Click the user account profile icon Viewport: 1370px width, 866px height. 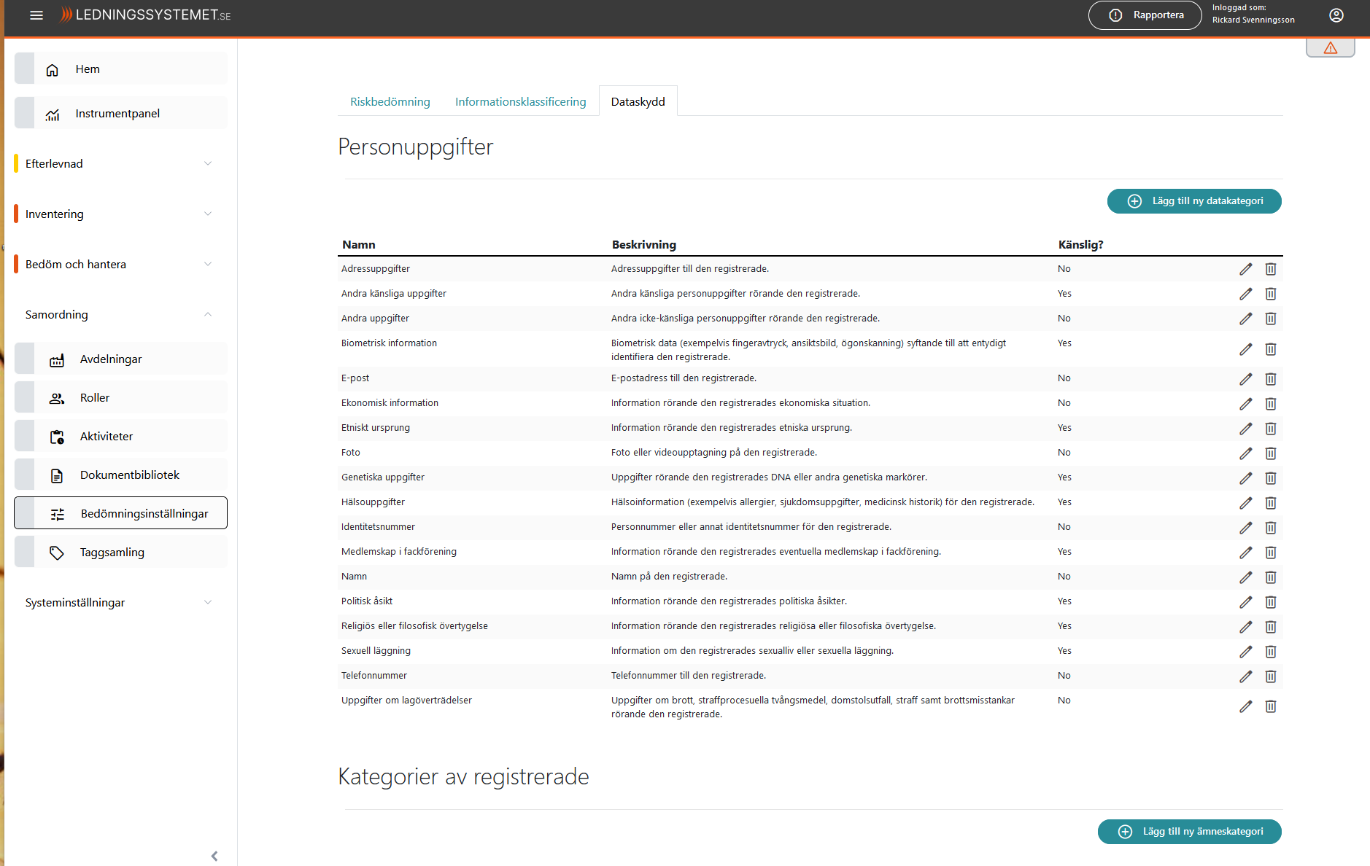(1336, 15)
